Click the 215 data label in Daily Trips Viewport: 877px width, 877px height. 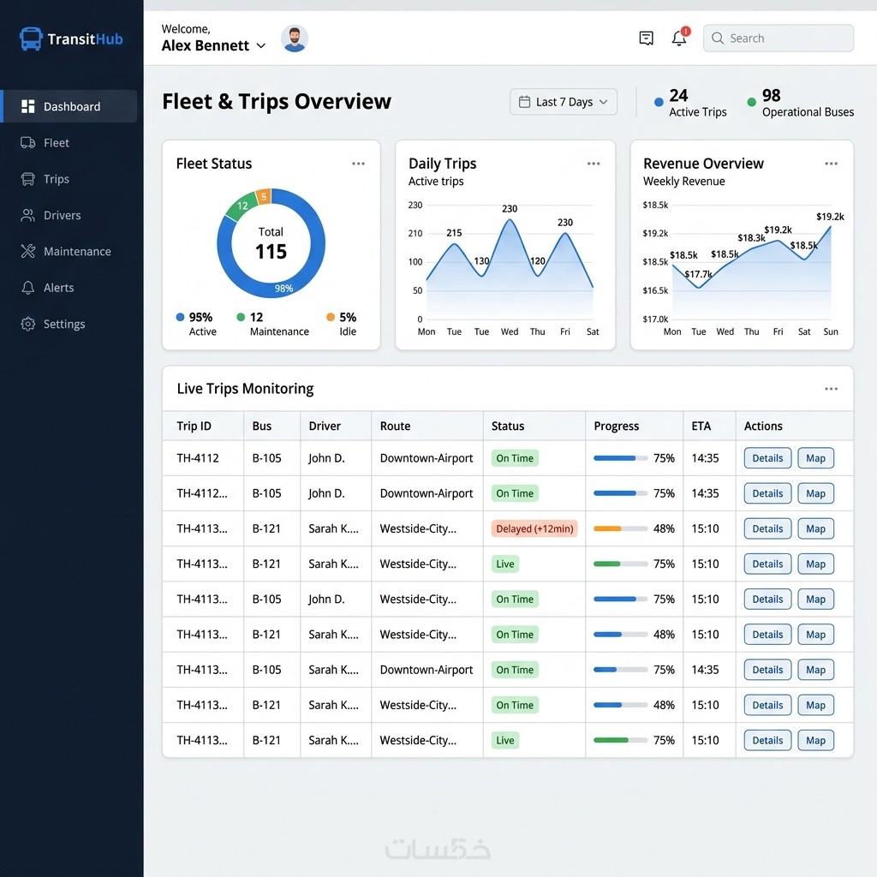pos(454,233)
